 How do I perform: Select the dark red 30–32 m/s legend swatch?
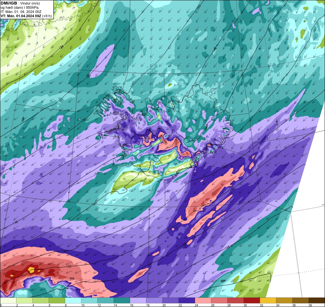[252, 301]
